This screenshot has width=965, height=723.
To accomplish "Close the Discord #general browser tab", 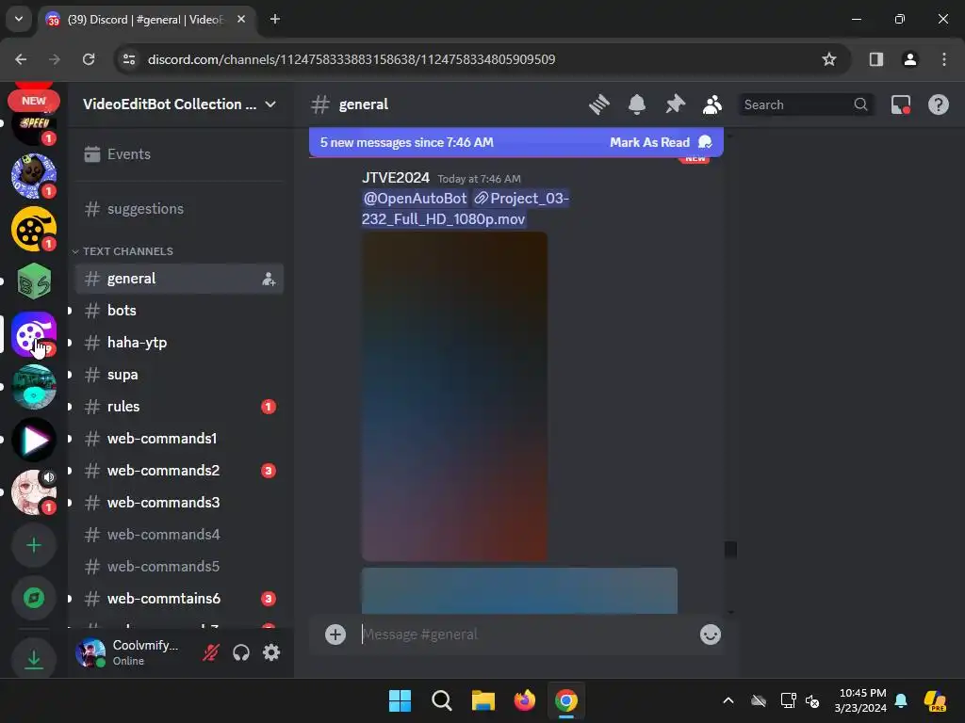I will pos(241,19).
